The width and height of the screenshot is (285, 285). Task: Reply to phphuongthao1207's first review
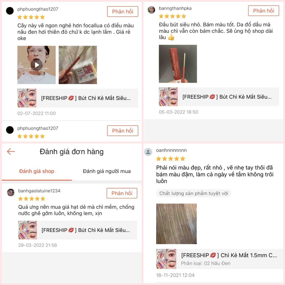[123, 12]
